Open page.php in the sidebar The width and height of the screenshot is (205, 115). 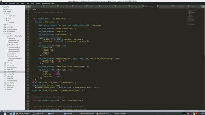[10, 78]
